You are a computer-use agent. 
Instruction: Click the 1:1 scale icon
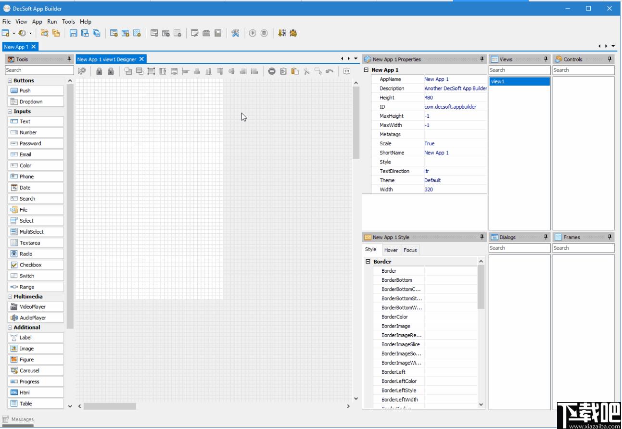coord(346,71)
